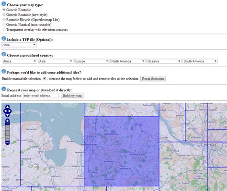
Task: Select Routable Bicycle (Openfietsmap Lite) option
Action: pyautogui.click(x=4, y=19)
